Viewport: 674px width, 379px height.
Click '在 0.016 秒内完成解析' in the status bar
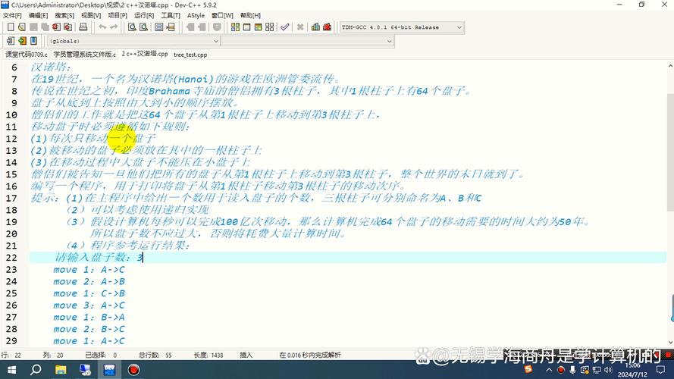310,355
